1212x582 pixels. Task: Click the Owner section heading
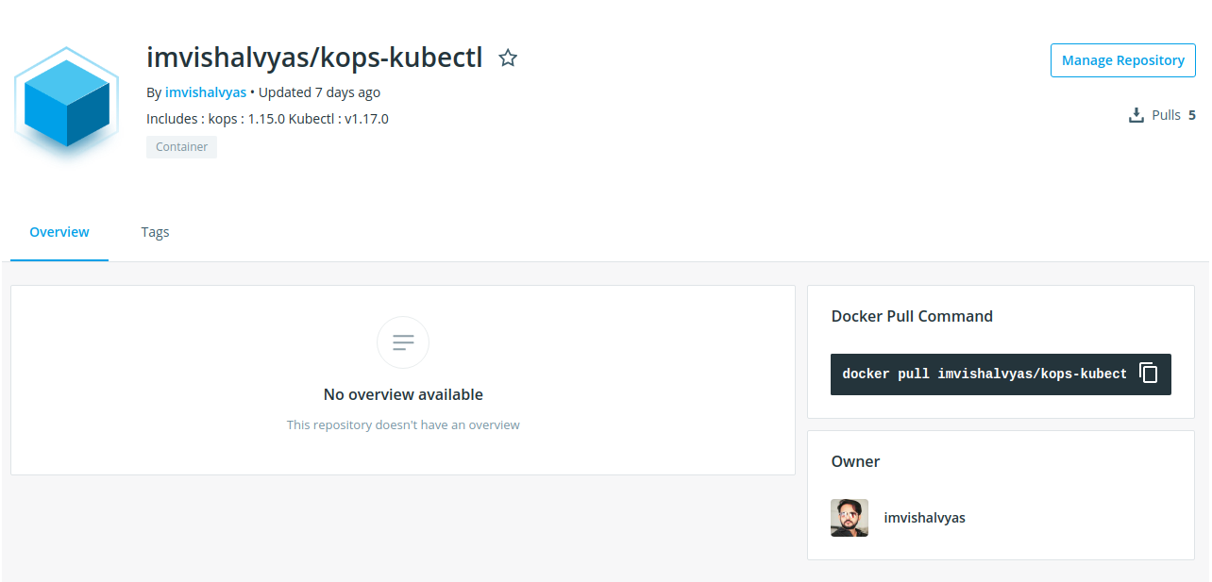coord(855,461)
